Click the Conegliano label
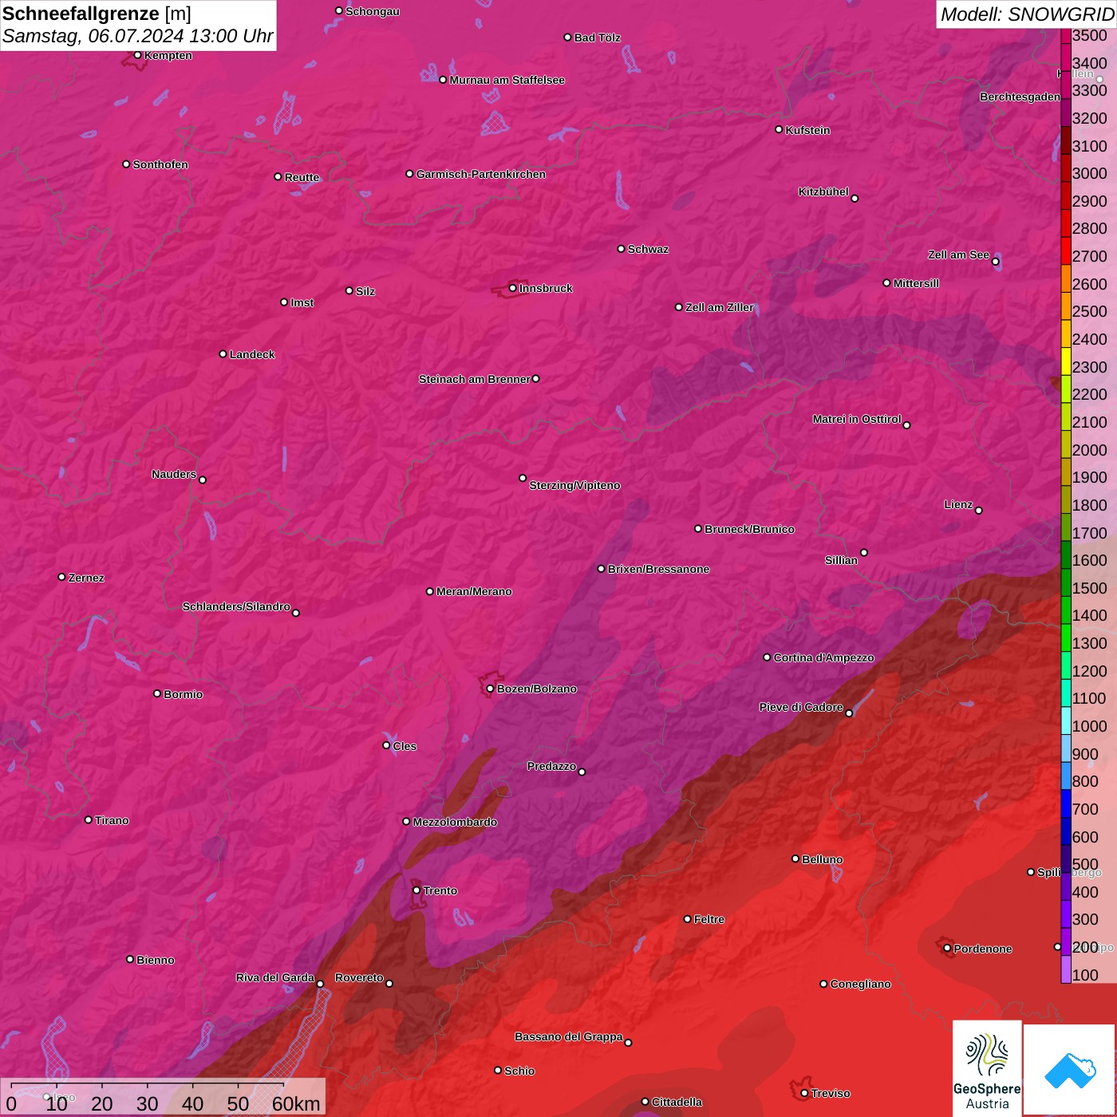 point(861,984)
